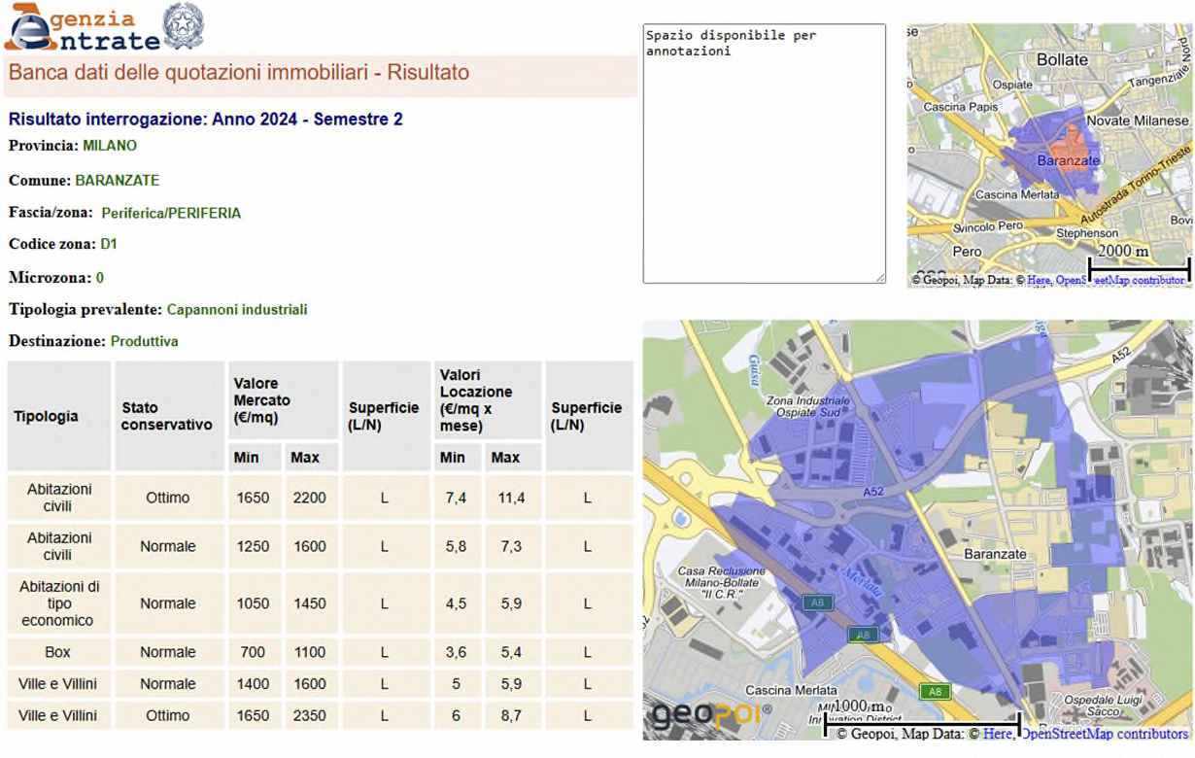Click the Bollate label on overview map
Viewport: 1195px width, 758px height.
pos(1062,59)
